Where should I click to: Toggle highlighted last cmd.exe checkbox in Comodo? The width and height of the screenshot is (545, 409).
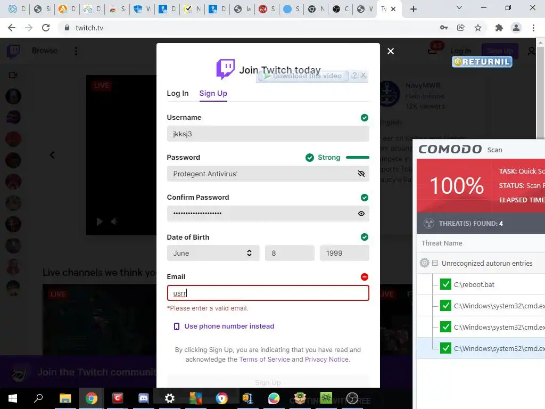tap(445, 348)
